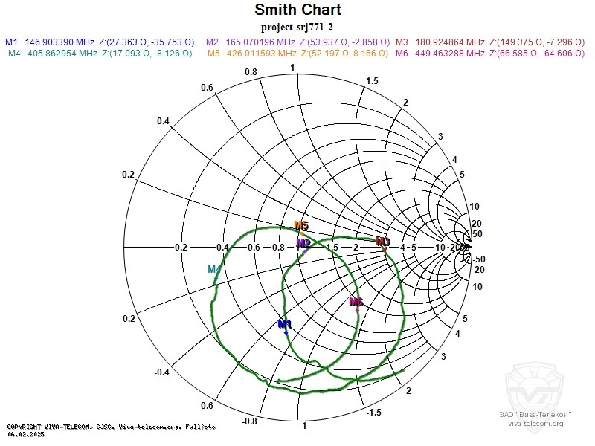Select the magenta M6 marker on the chart
This screenshot has width=595, height=446.
(356, 303)
